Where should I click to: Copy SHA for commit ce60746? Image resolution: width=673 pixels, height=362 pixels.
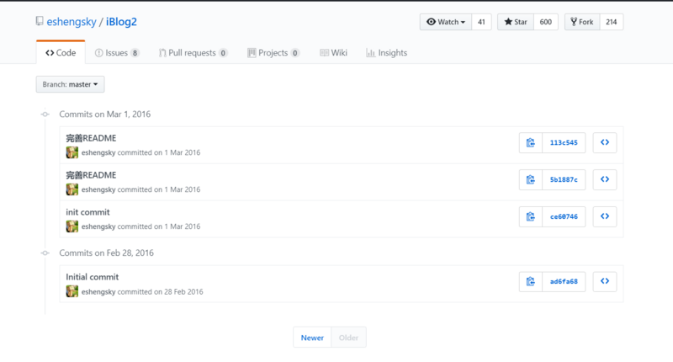coord(531,216)
